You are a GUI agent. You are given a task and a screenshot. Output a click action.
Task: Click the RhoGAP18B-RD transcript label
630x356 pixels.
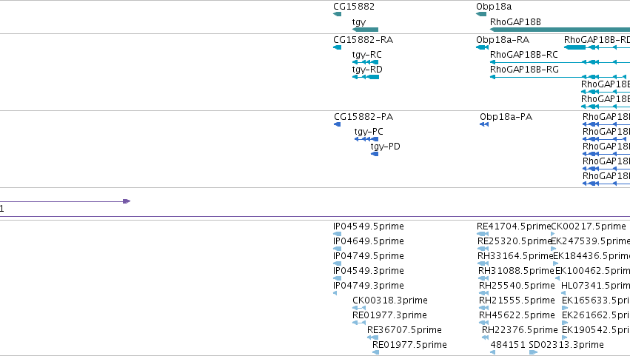[x=597, y=40]
